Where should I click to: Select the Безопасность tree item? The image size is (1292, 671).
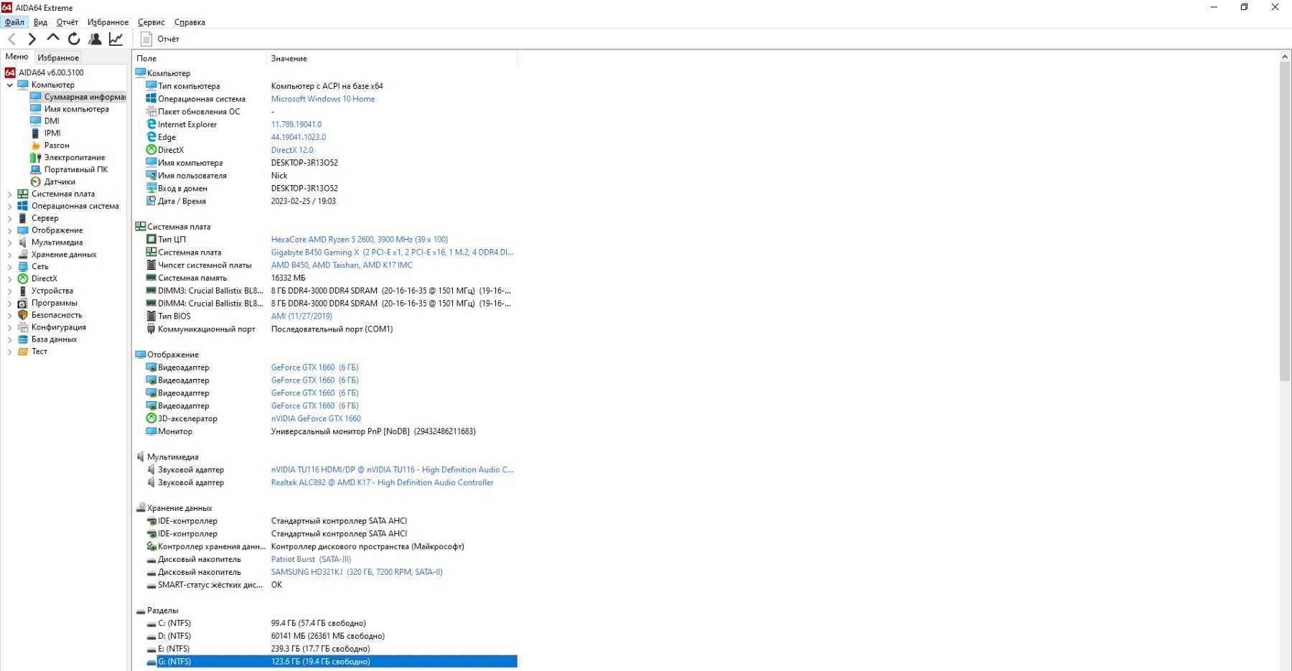click(x=57, y=315)
